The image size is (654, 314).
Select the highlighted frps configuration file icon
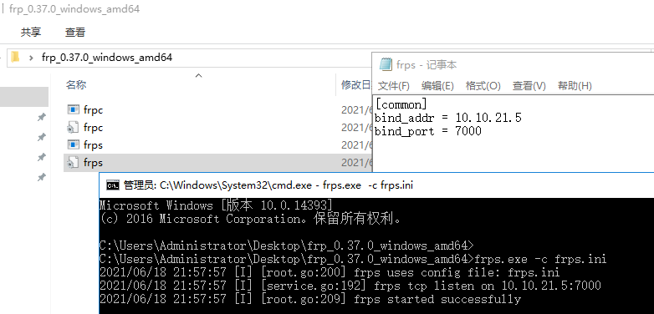coord(73,162)
